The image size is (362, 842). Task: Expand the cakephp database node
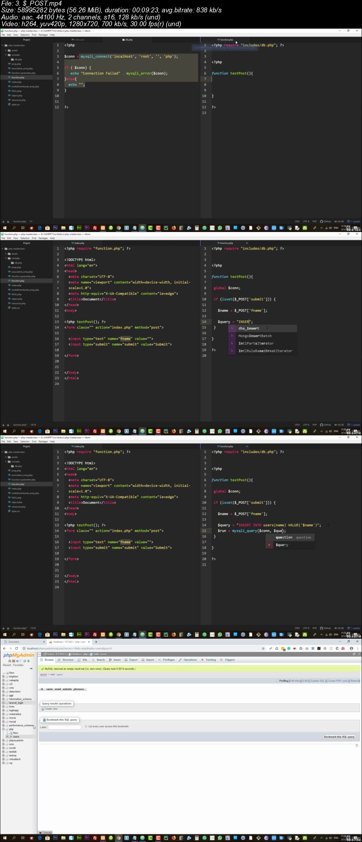(3, 680)
